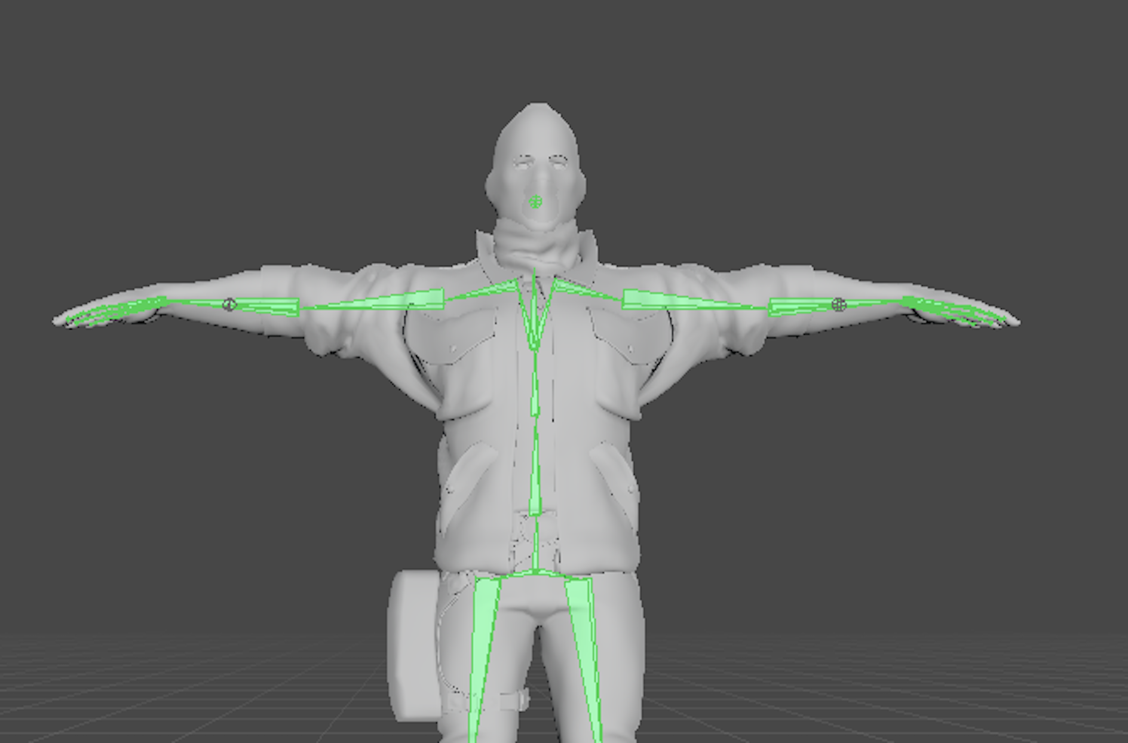Select the finger bones of screen-right hand
Screen dimensions: 1128x743
click(956, 311)
